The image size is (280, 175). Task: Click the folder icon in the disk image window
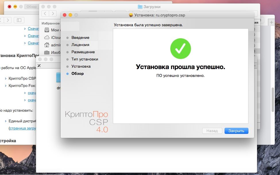(x=58, y=77)
